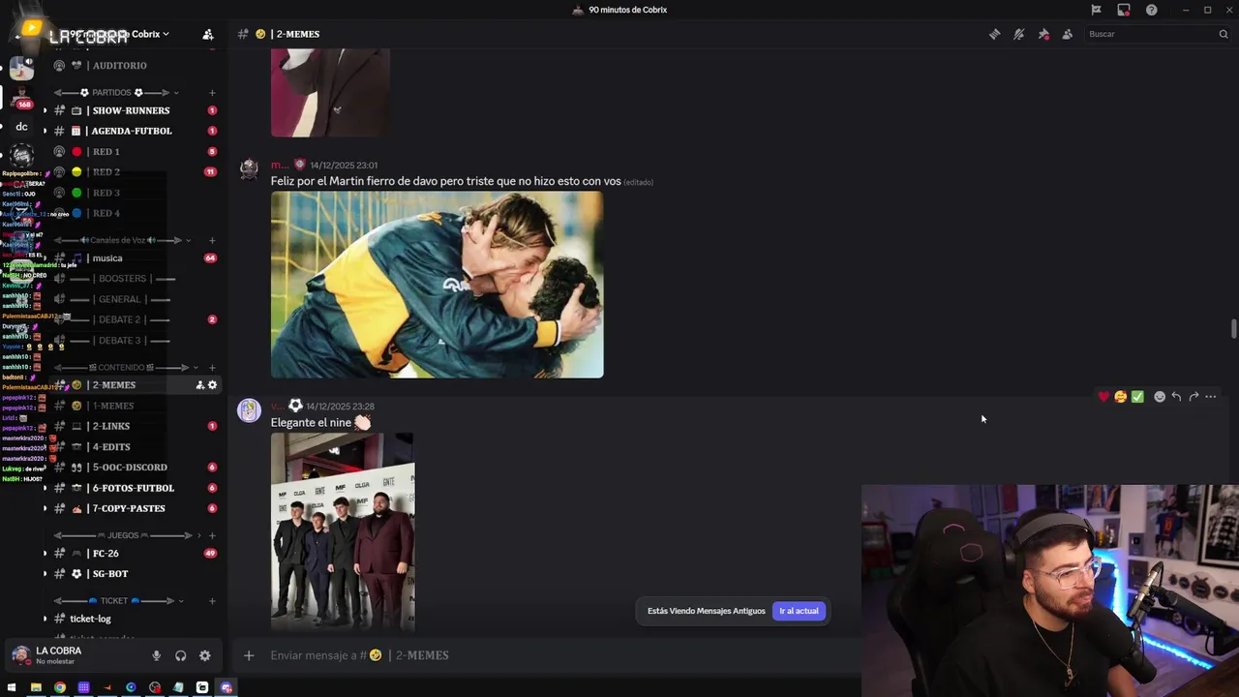1239x697 pixels.
Task: Expand threads of SHOW-RUNNERS channel
Action: pyautogui.click(x=45, y=110)
